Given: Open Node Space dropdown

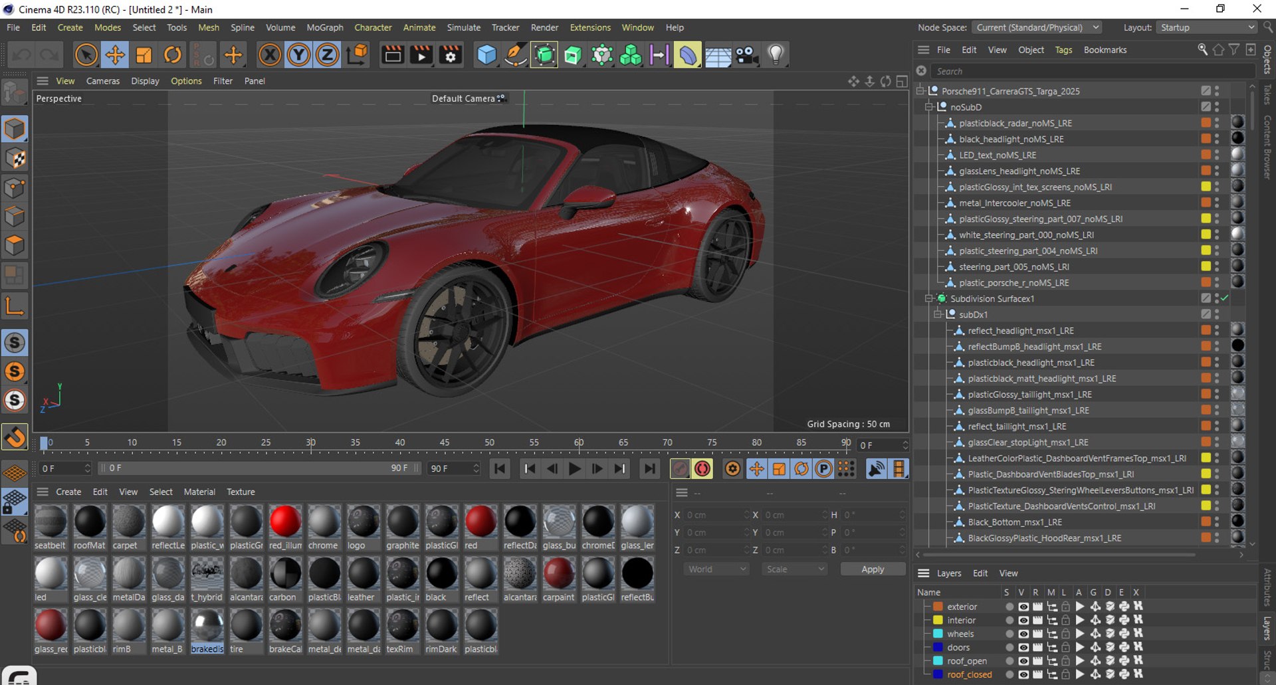Looking at the screenshot, I should click(1037, 27).
